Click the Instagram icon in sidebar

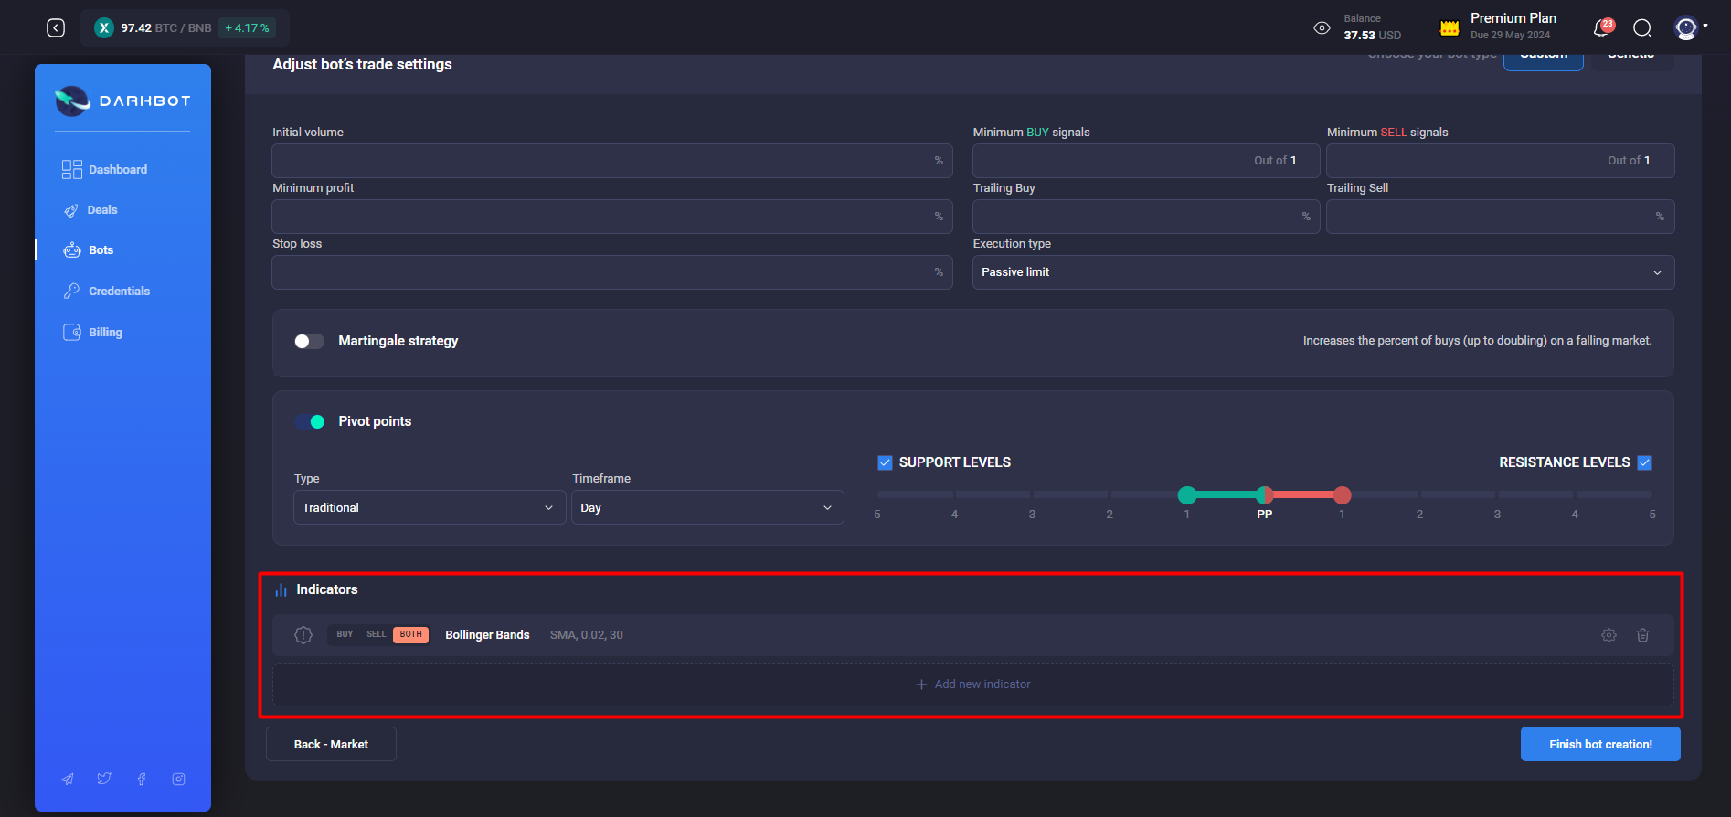coord(179,779)
